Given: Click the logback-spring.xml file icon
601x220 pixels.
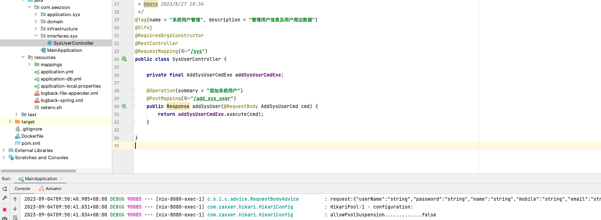Looking at the screenshot, I should (37, 100).
